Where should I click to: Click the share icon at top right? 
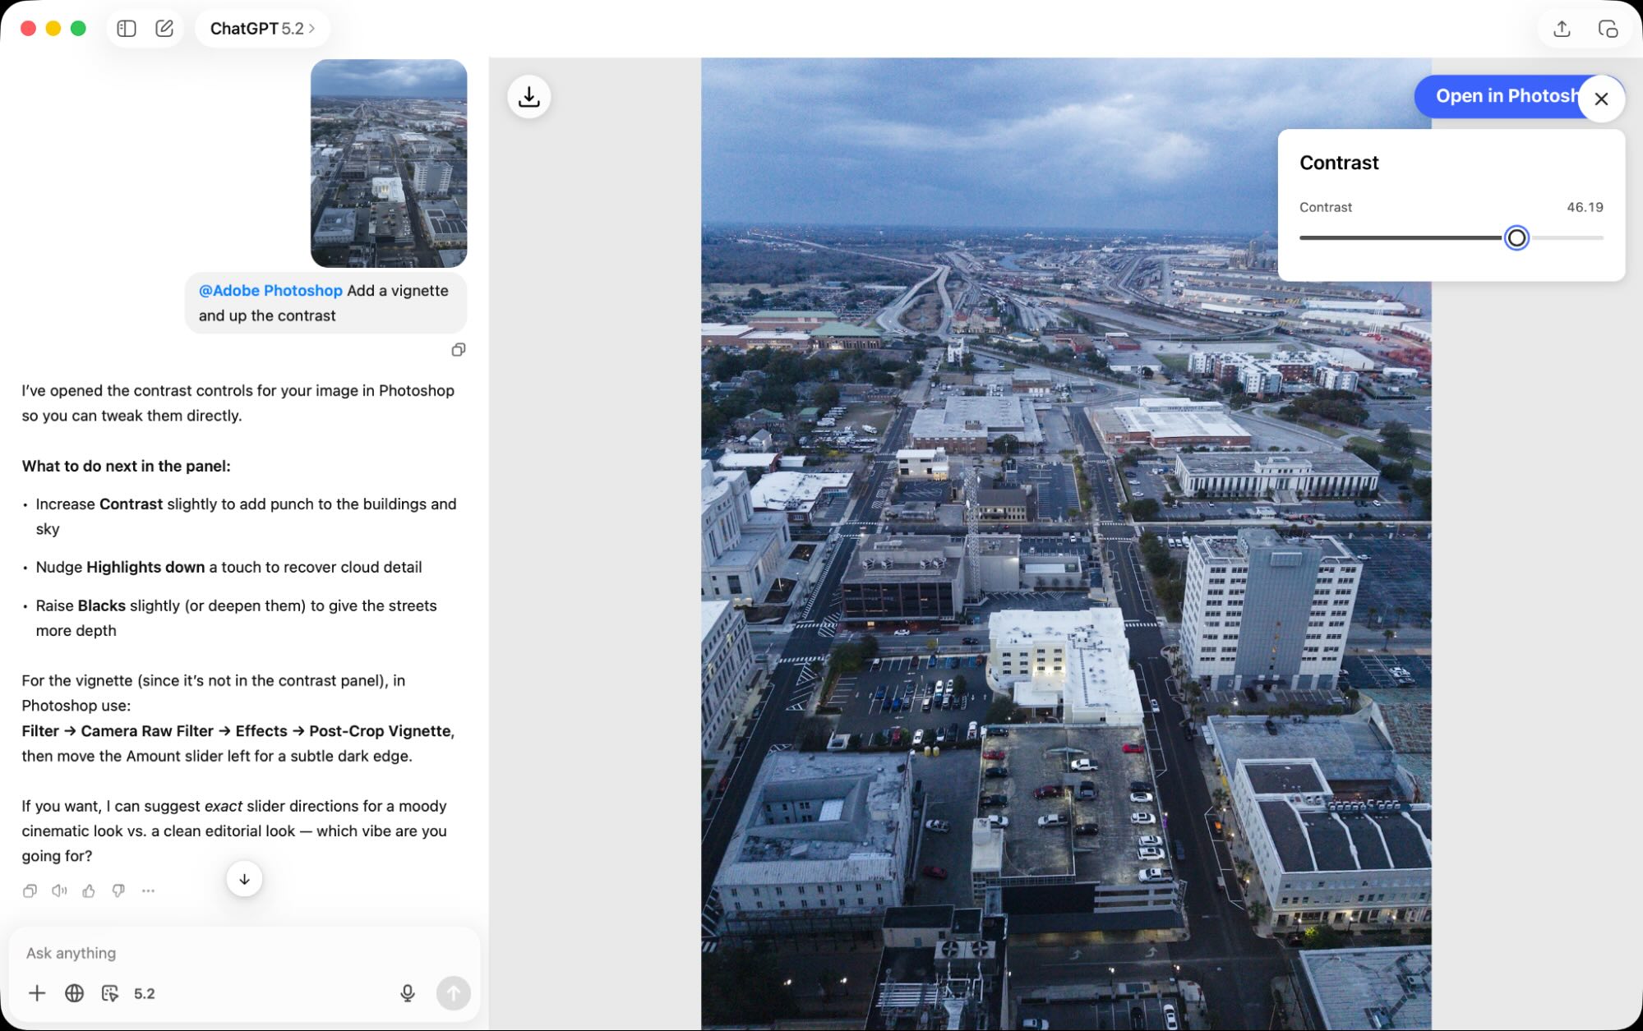coord(1562,29)
